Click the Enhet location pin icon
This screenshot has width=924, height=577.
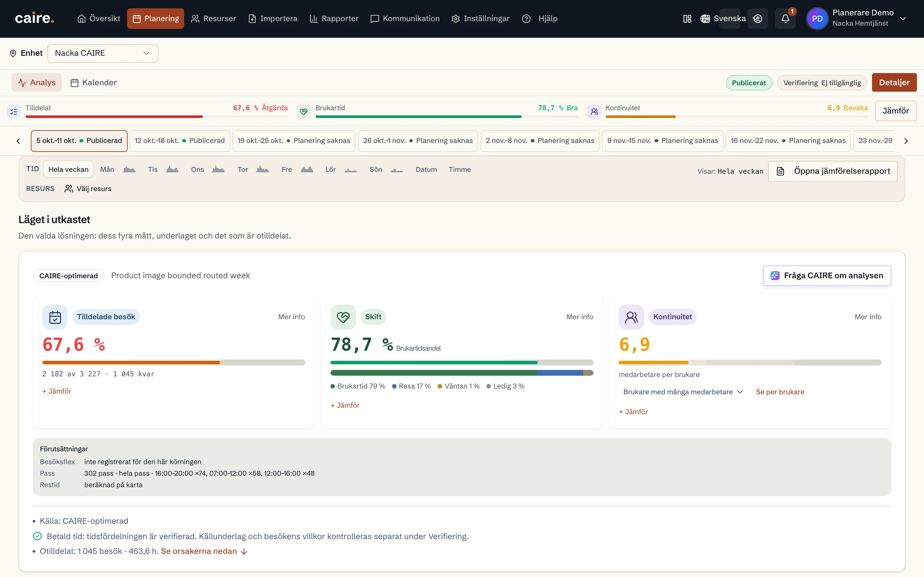(13, 53)
